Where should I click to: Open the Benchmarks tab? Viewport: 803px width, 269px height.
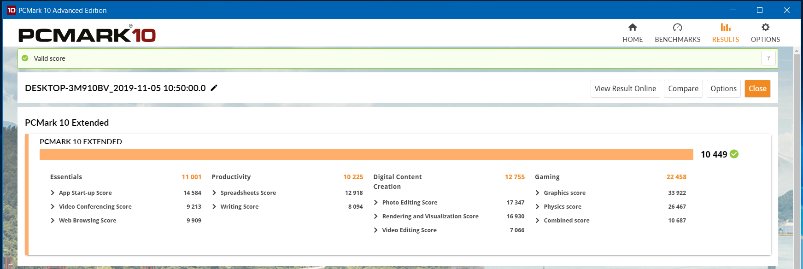tap(677, 33)
